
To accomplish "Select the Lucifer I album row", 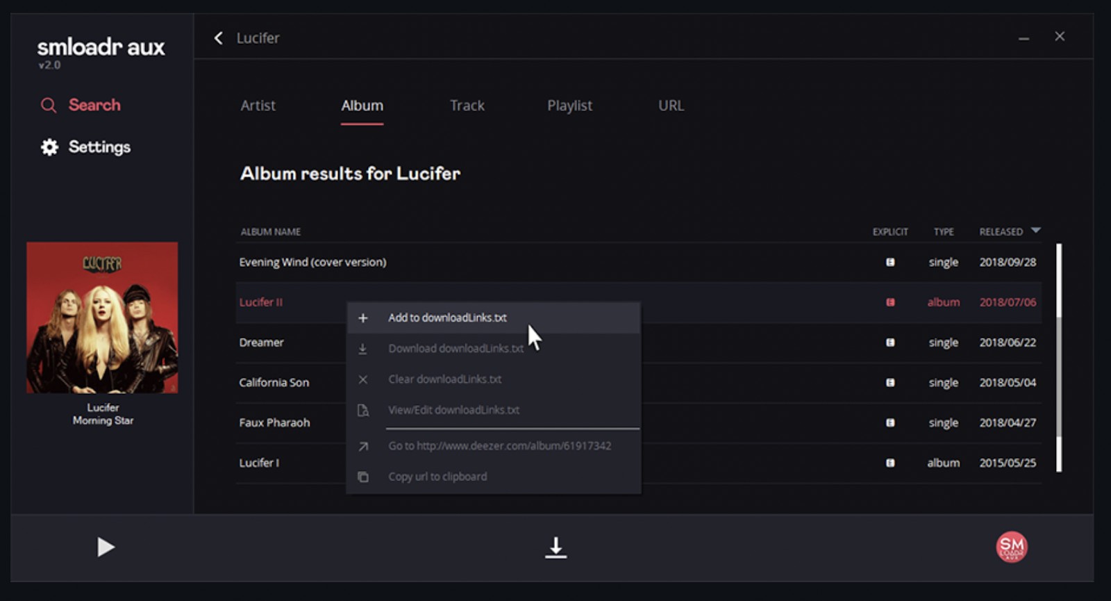I will [x=639, y=463].
